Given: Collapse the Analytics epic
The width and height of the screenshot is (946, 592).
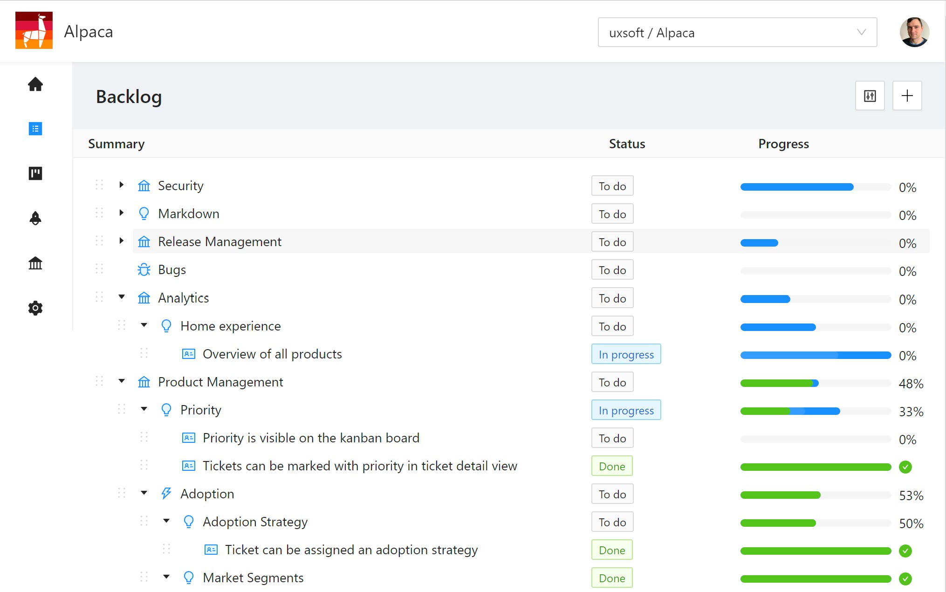Looking at the screenshot, I should pyautogui.click(x=122, y=297).
